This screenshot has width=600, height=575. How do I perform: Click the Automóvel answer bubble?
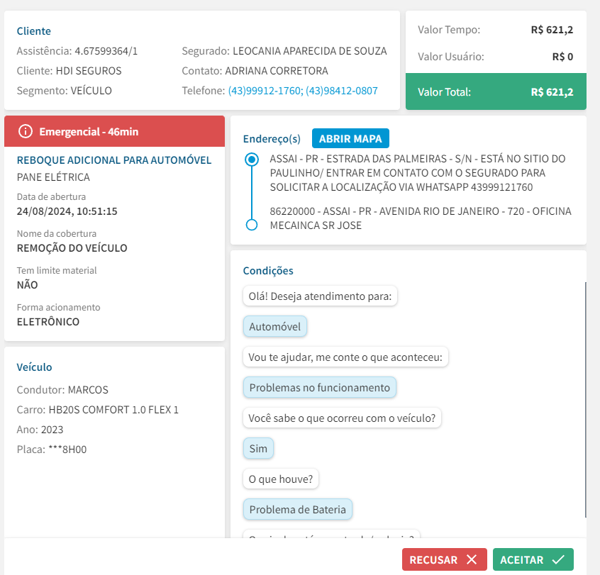pyautogui.click(x=275, y=327)
